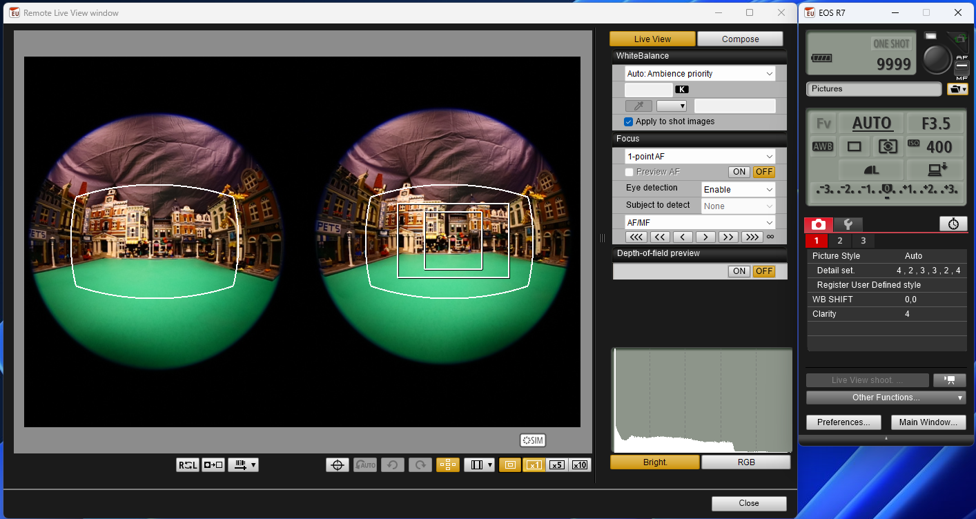Click the double left arrow focus button
The height and width of the screenshot is (519, 976).
coord(660,237)
